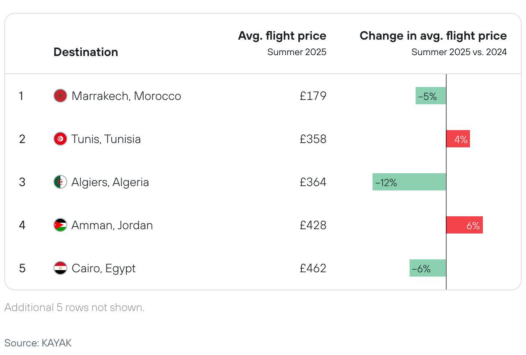
Task: Click the Jordan flag icon
Action: pyautogui.click(x=60, y=225)
